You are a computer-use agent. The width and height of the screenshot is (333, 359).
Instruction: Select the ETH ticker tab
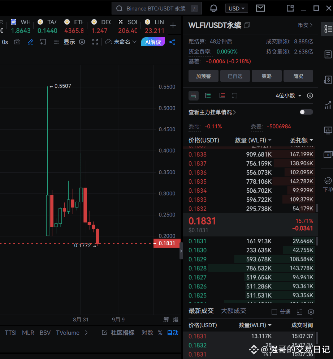(x=74, y=26)
